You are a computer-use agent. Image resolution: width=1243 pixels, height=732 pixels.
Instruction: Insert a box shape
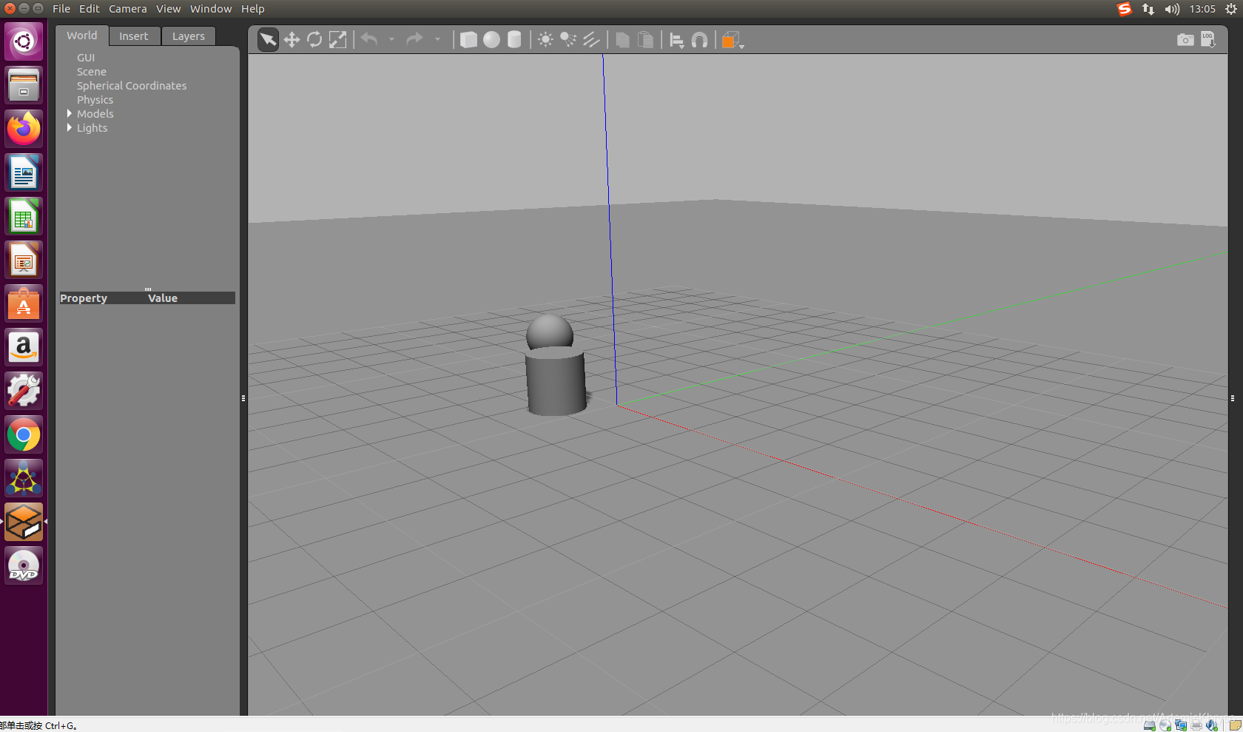[468, 39]
